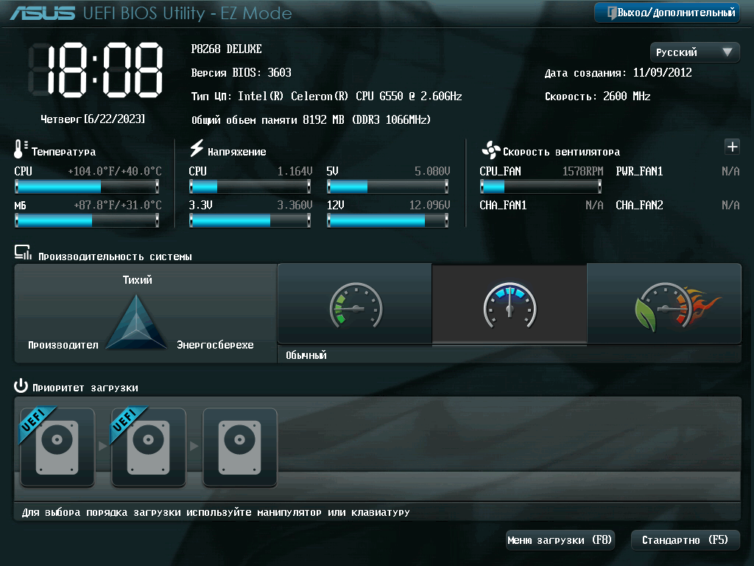The image size is (754, 566).
Task: Click the power Приоритет загрузки icon
Action: pyautogui.click(x=21, y=386)
